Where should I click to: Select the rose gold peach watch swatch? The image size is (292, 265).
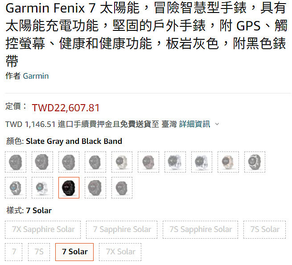point(228,162)
